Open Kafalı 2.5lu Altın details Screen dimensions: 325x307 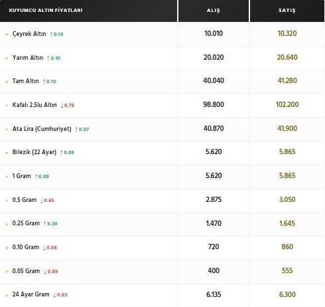pyautogui.click(x=34, y=105)
